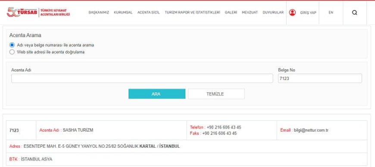Open Turizm Rapor ve İstatistikleri menu

click(192, 13)
